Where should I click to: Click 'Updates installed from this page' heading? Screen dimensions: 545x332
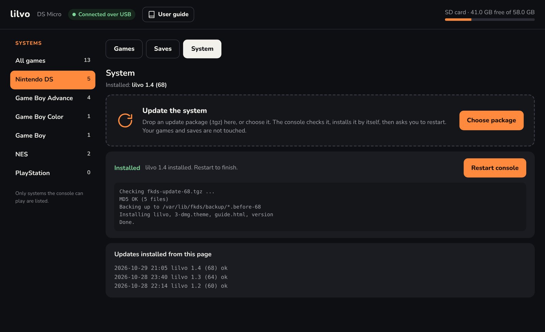(x=163, y=254)
